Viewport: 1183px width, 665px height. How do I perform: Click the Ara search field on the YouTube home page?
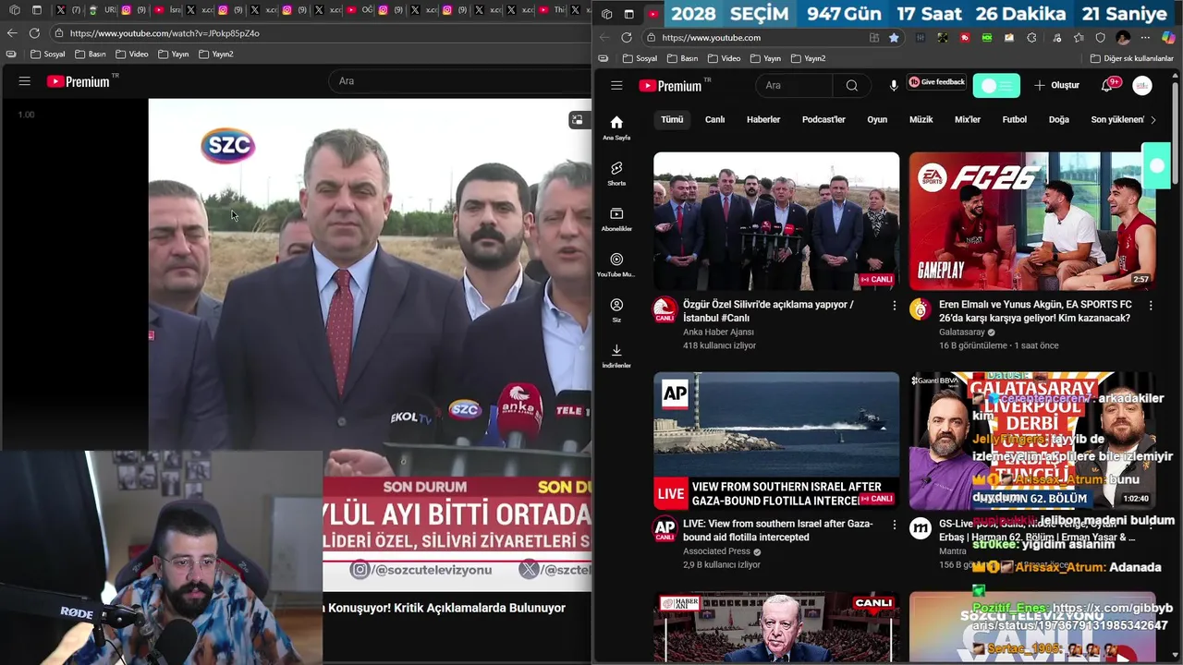[795, 85]
